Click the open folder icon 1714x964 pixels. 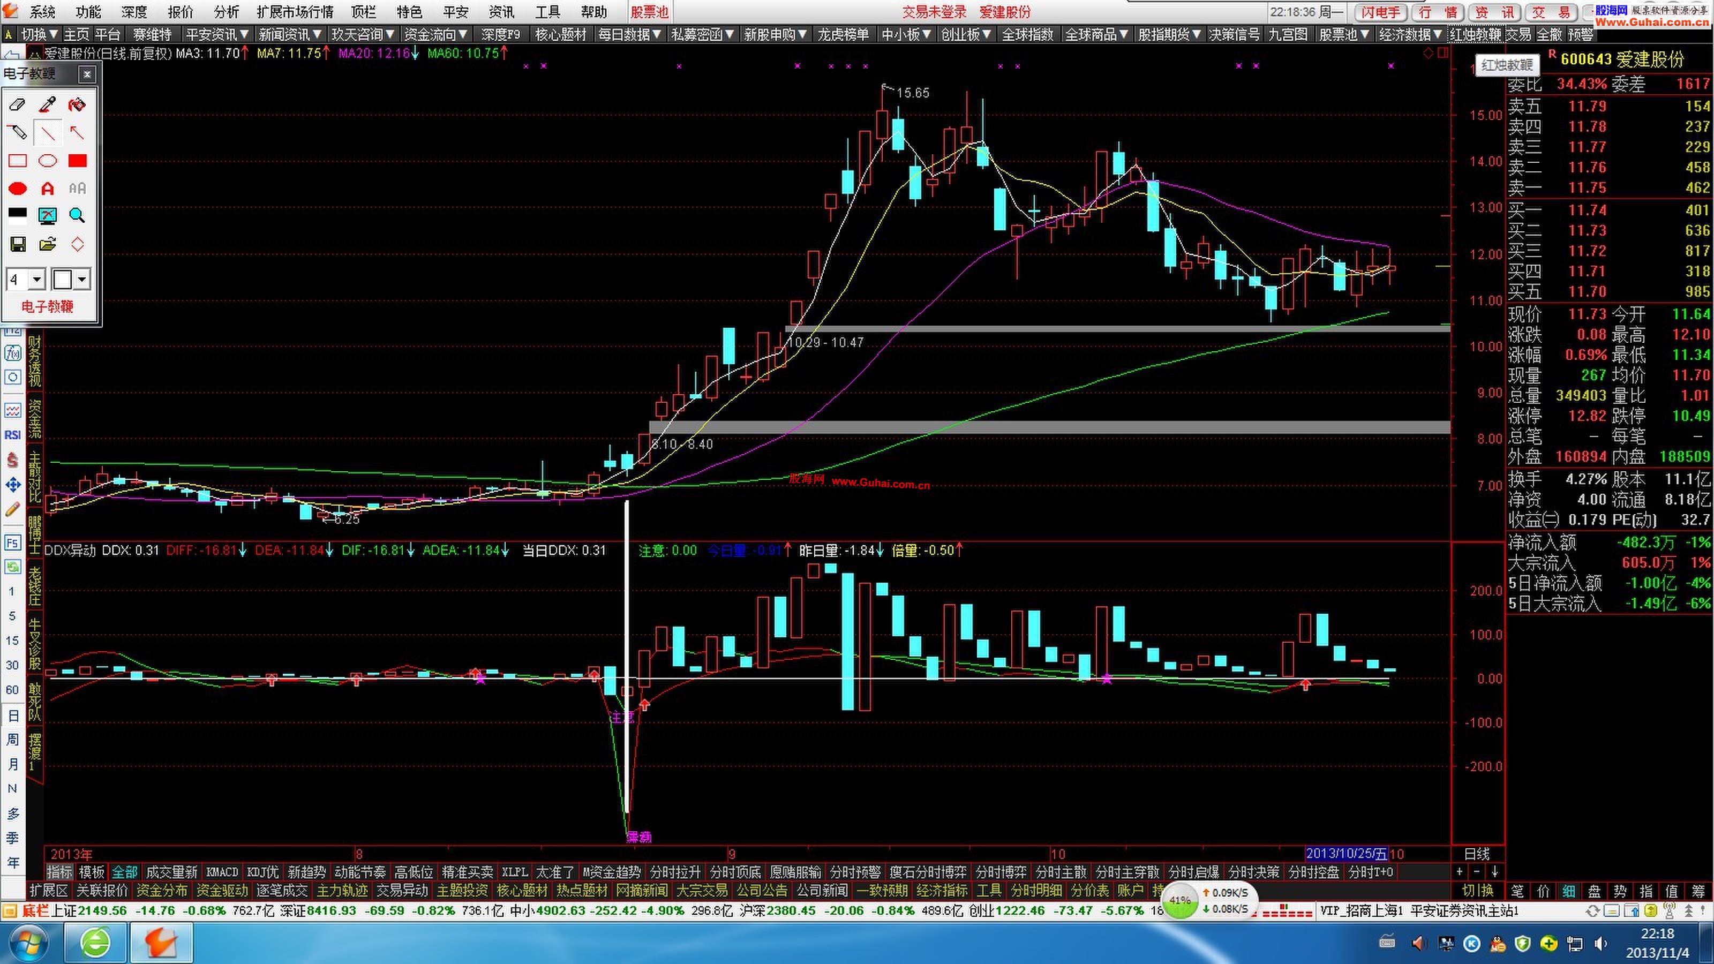click(47, 244)
